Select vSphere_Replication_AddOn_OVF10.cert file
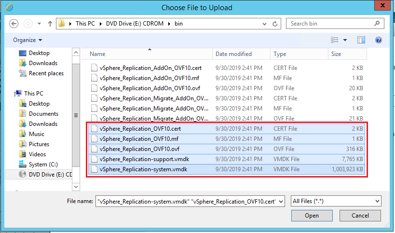The width and height of the screenshot is (395, 233). coord(227,68)
